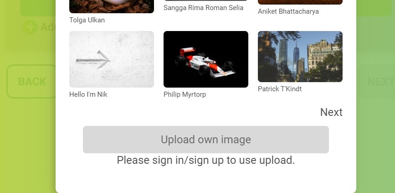395x193 pixels.
Task: Click the green plus Add icon
Action: (30, 27)
